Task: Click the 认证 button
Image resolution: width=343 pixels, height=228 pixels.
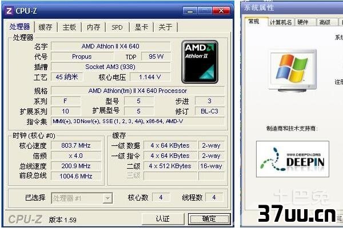Action: tap(163, 219)
